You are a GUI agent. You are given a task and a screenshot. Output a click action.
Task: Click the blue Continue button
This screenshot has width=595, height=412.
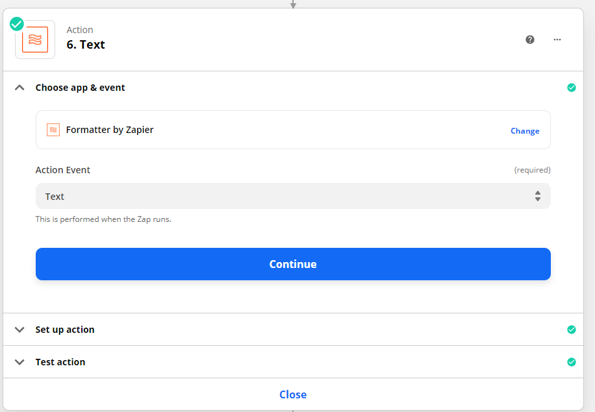(x=293, y=264)
